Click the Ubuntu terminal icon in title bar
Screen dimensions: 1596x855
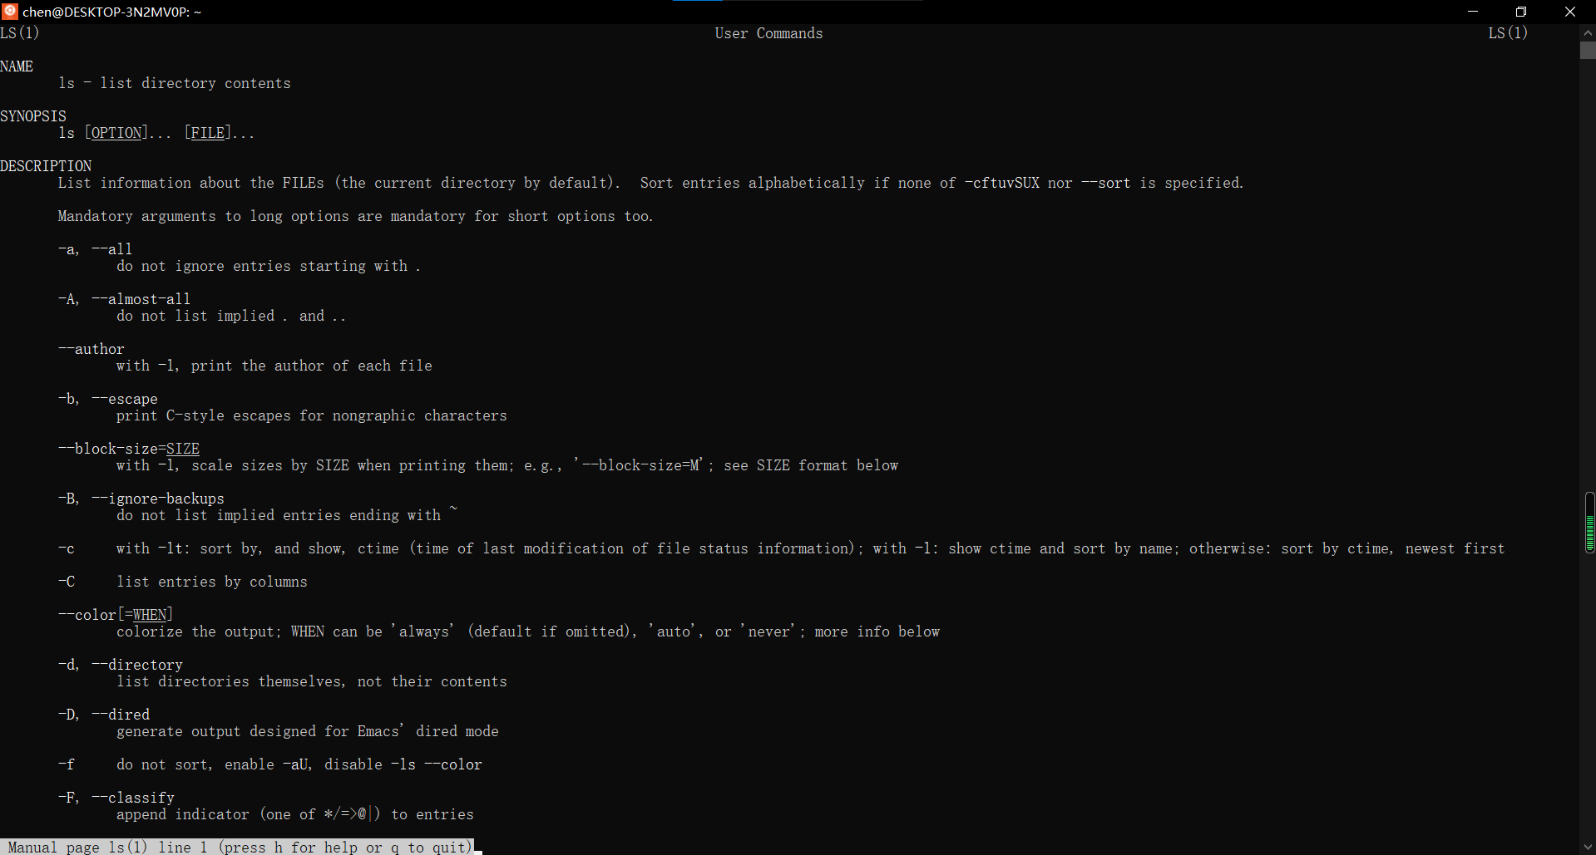pos(10,12)
